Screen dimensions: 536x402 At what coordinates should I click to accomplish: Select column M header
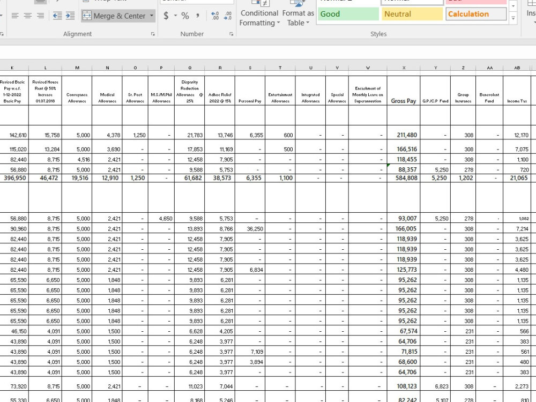77,68
